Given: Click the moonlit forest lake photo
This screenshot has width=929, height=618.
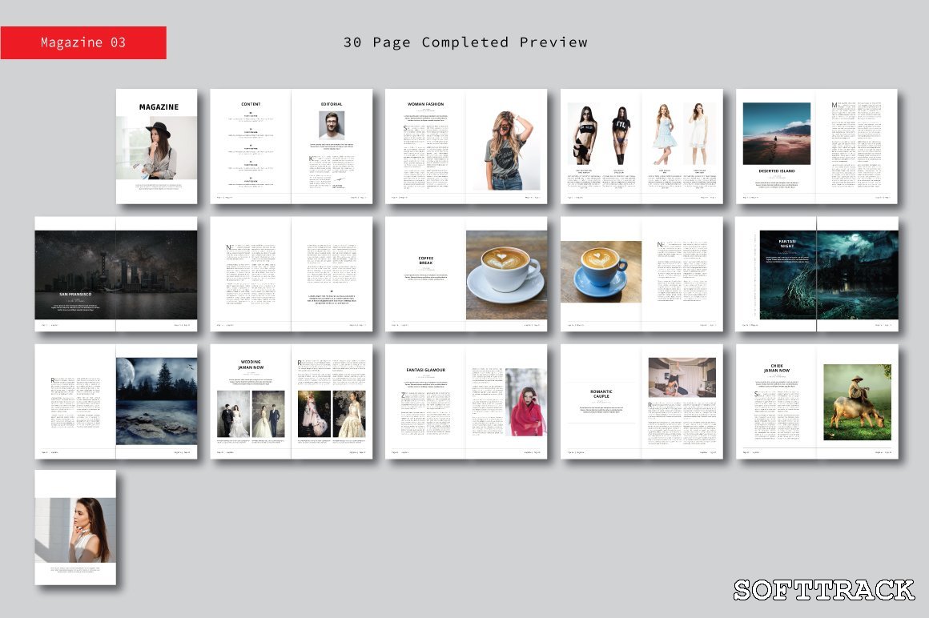Looking at the screenshot, I should pos(156,400).
